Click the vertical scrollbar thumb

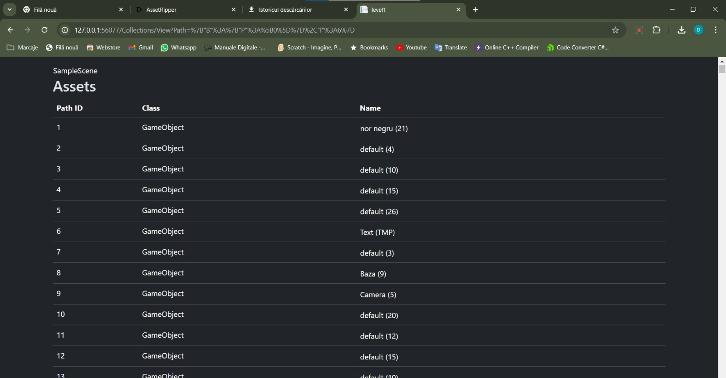pos(722,69)
